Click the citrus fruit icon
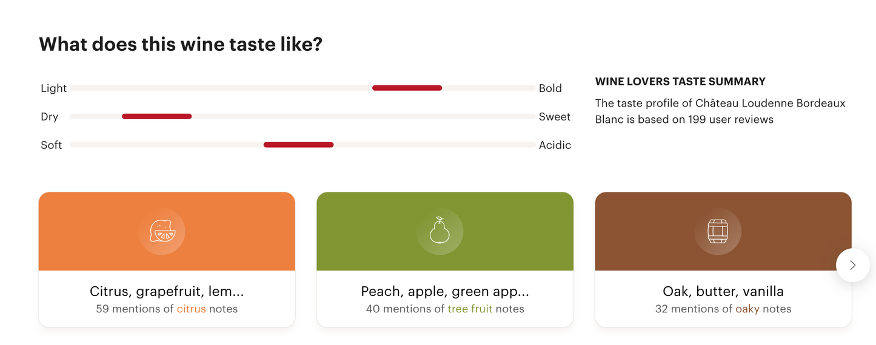This screenshot has height=345, width=876. (161, 232)
